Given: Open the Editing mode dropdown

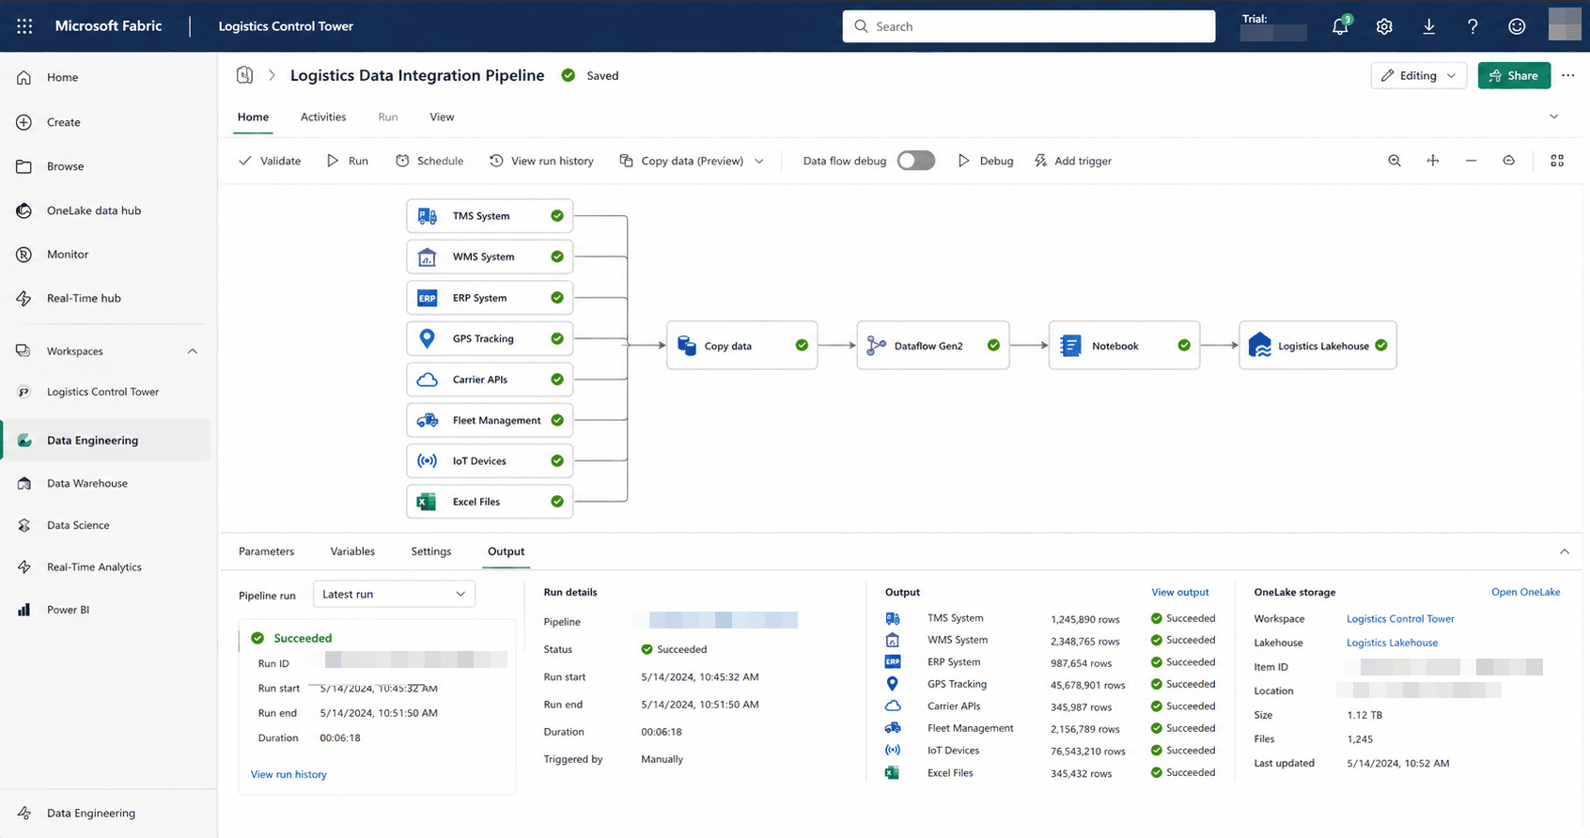Looking at the screenshot, I should (1419, 75).
